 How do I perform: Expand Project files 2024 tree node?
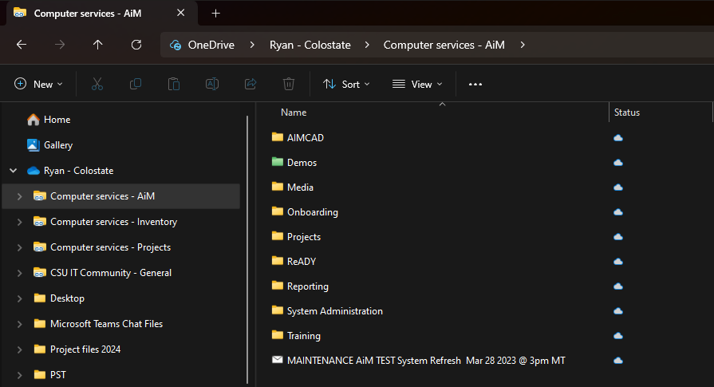[19, 349]
